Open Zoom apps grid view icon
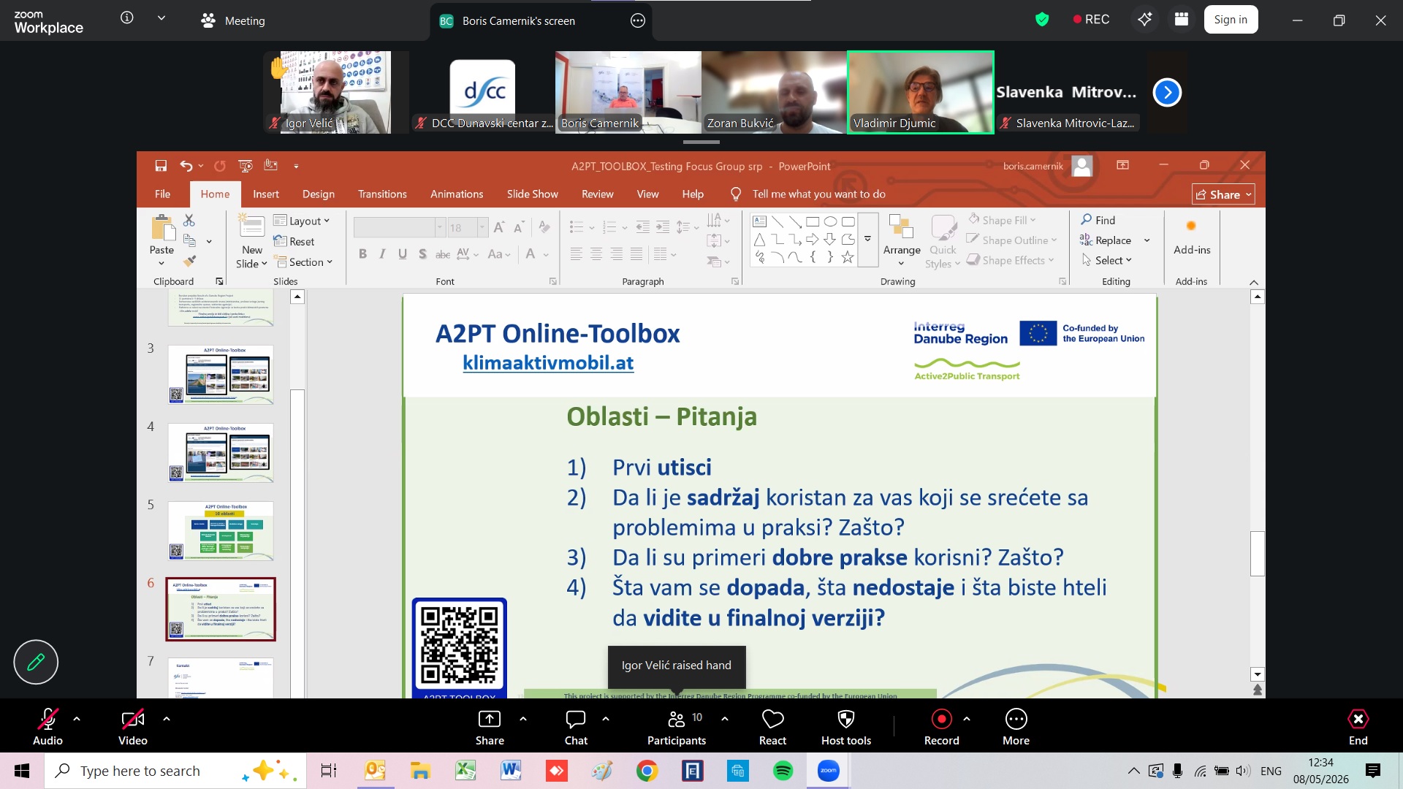The height and width of the screenshot is (789, 1403). 1182,20
